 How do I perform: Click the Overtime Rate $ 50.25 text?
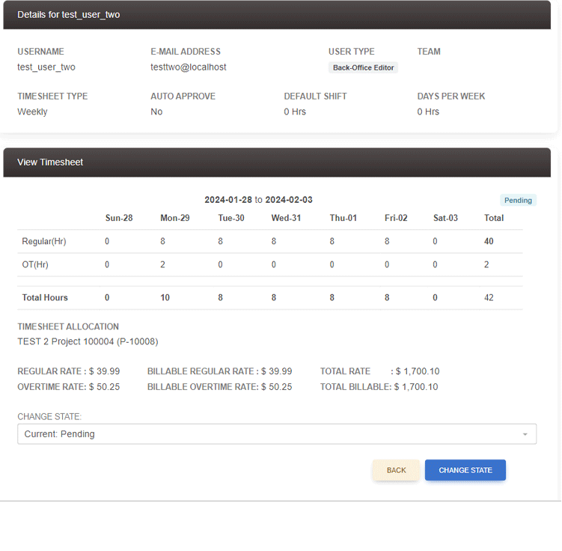click(68, 387)
